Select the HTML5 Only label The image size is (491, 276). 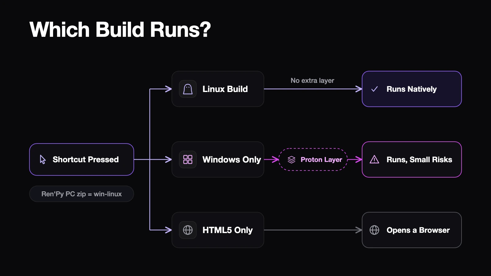228,230
